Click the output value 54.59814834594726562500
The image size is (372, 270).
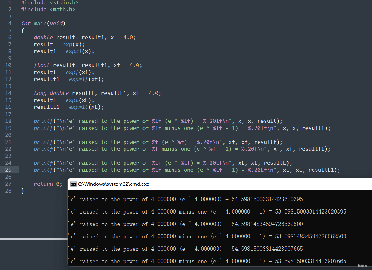click(x=267, y=224)
